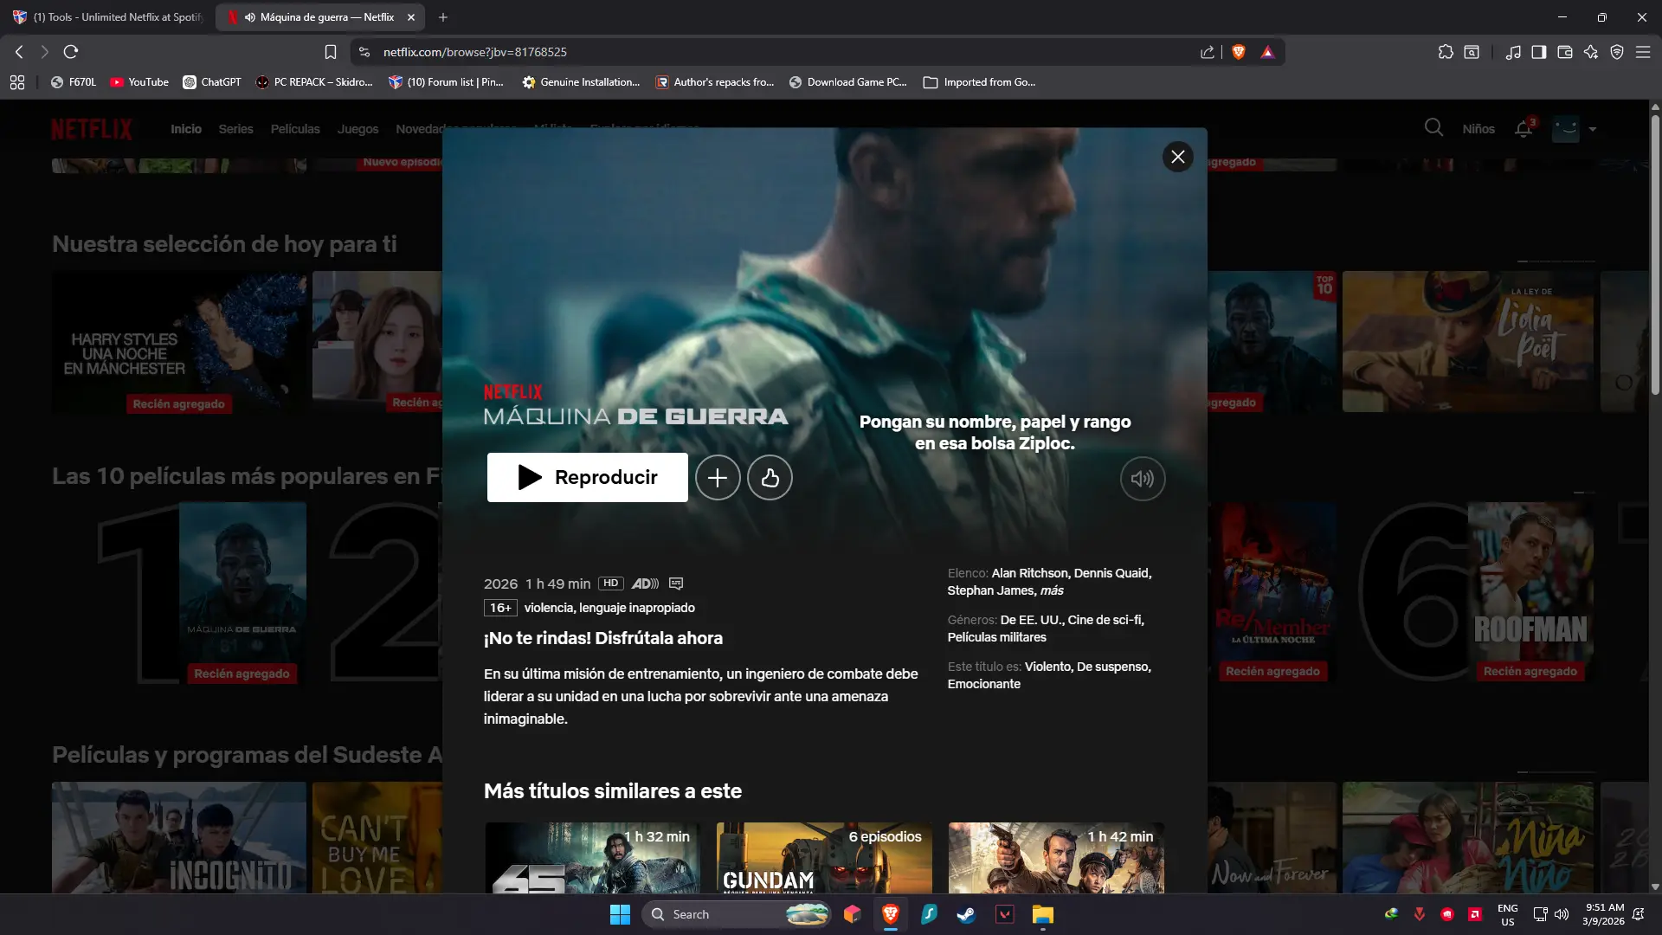Reload the Netflix page
Image resolution: width=1662 pixels, height=935 pixels.
[71, 52]
